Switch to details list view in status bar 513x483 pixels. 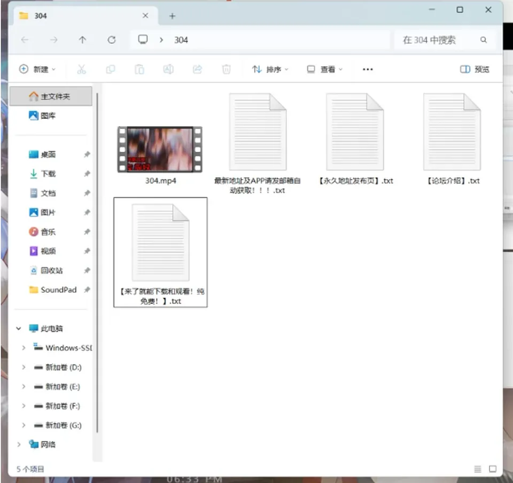478,469
